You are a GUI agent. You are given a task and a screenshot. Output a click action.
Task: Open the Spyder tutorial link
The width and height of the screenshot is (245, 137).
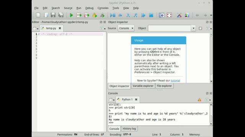coord(175,80)
